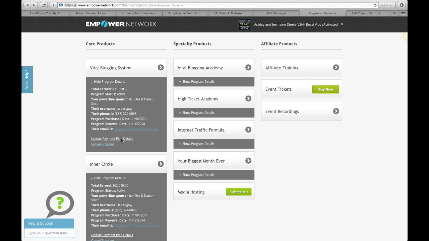Click Activate Now for Media Hosting
Viewport: 429px width, 241px height.
coord(239,192)
